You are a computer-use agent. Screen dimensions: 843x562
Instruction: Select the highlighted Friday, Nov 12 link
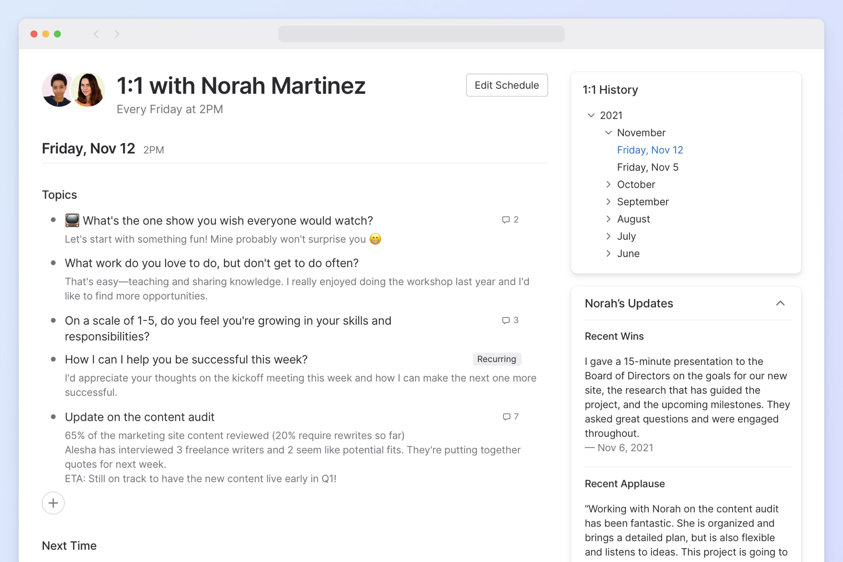(x=650, y=150)
